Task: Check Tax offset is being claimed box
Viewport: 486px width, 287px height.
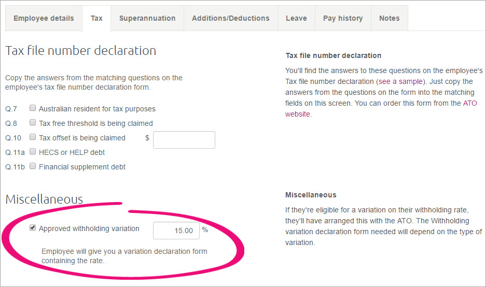Action: point(33,138)
